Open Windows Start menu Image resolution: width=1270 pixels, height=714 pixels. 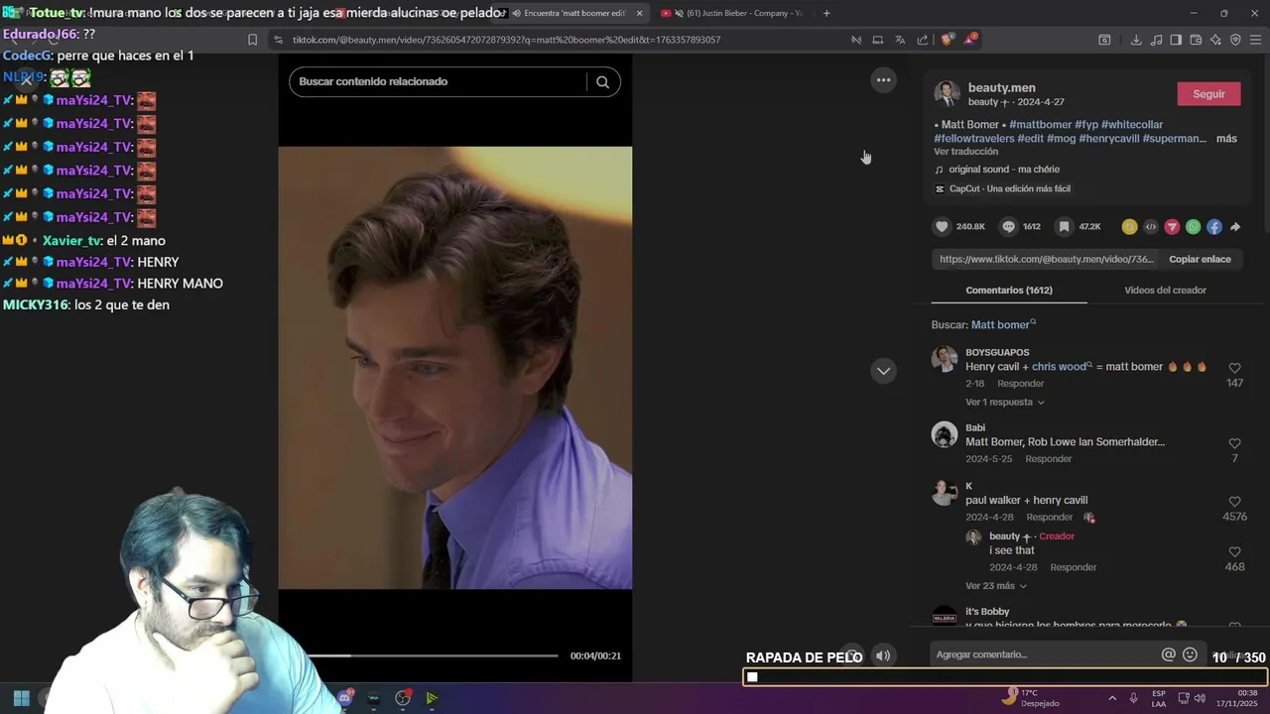click(x=22, y=698)
